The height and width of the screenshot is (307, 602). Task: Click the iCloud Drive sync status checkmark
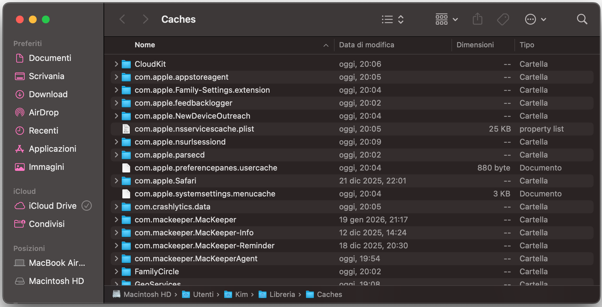[87, 206]
